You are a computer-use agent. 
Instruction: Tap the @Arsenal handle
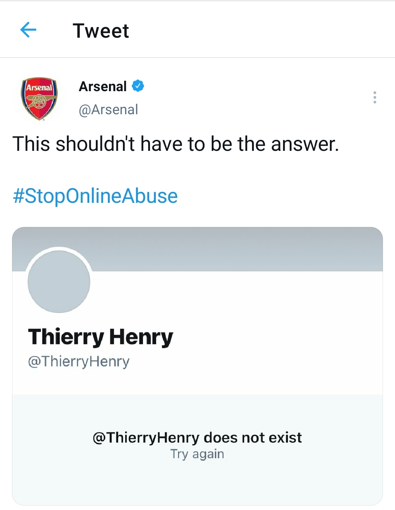pyautogui.click(x=108, y=109)
